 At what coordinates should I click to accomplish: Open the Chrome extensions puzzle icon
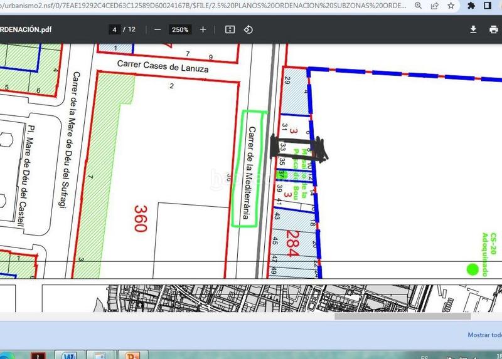471,5
